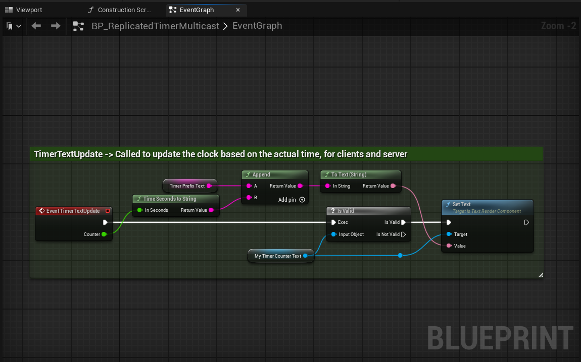Select the Set Text node title

click(461, 204)
